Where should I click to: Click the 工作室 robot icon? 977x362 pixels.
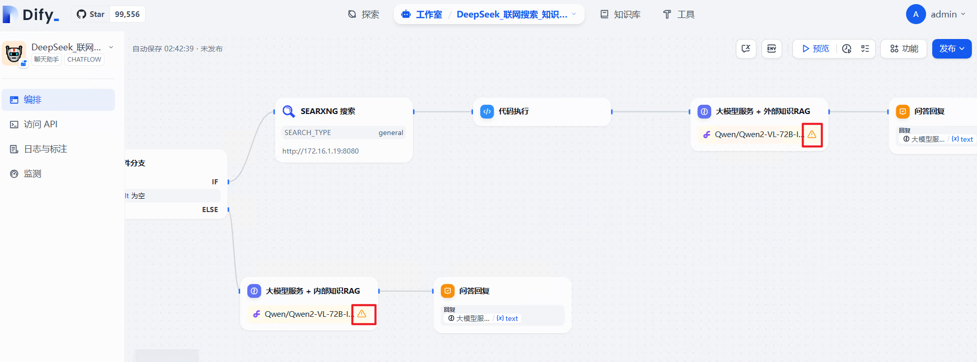pyautogui.click(x=406, y=14)
